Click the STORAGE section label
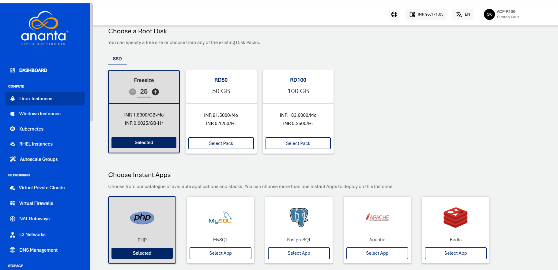 (x=15, y=266)
